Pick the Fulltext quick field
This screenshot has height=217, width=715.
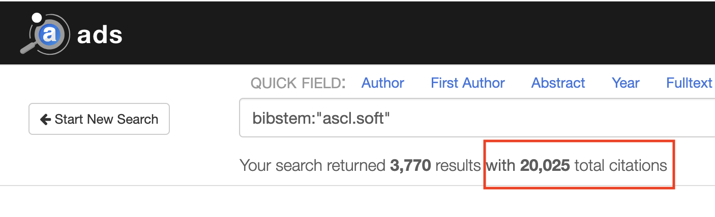pyautogui.click(x=689, y=83)
